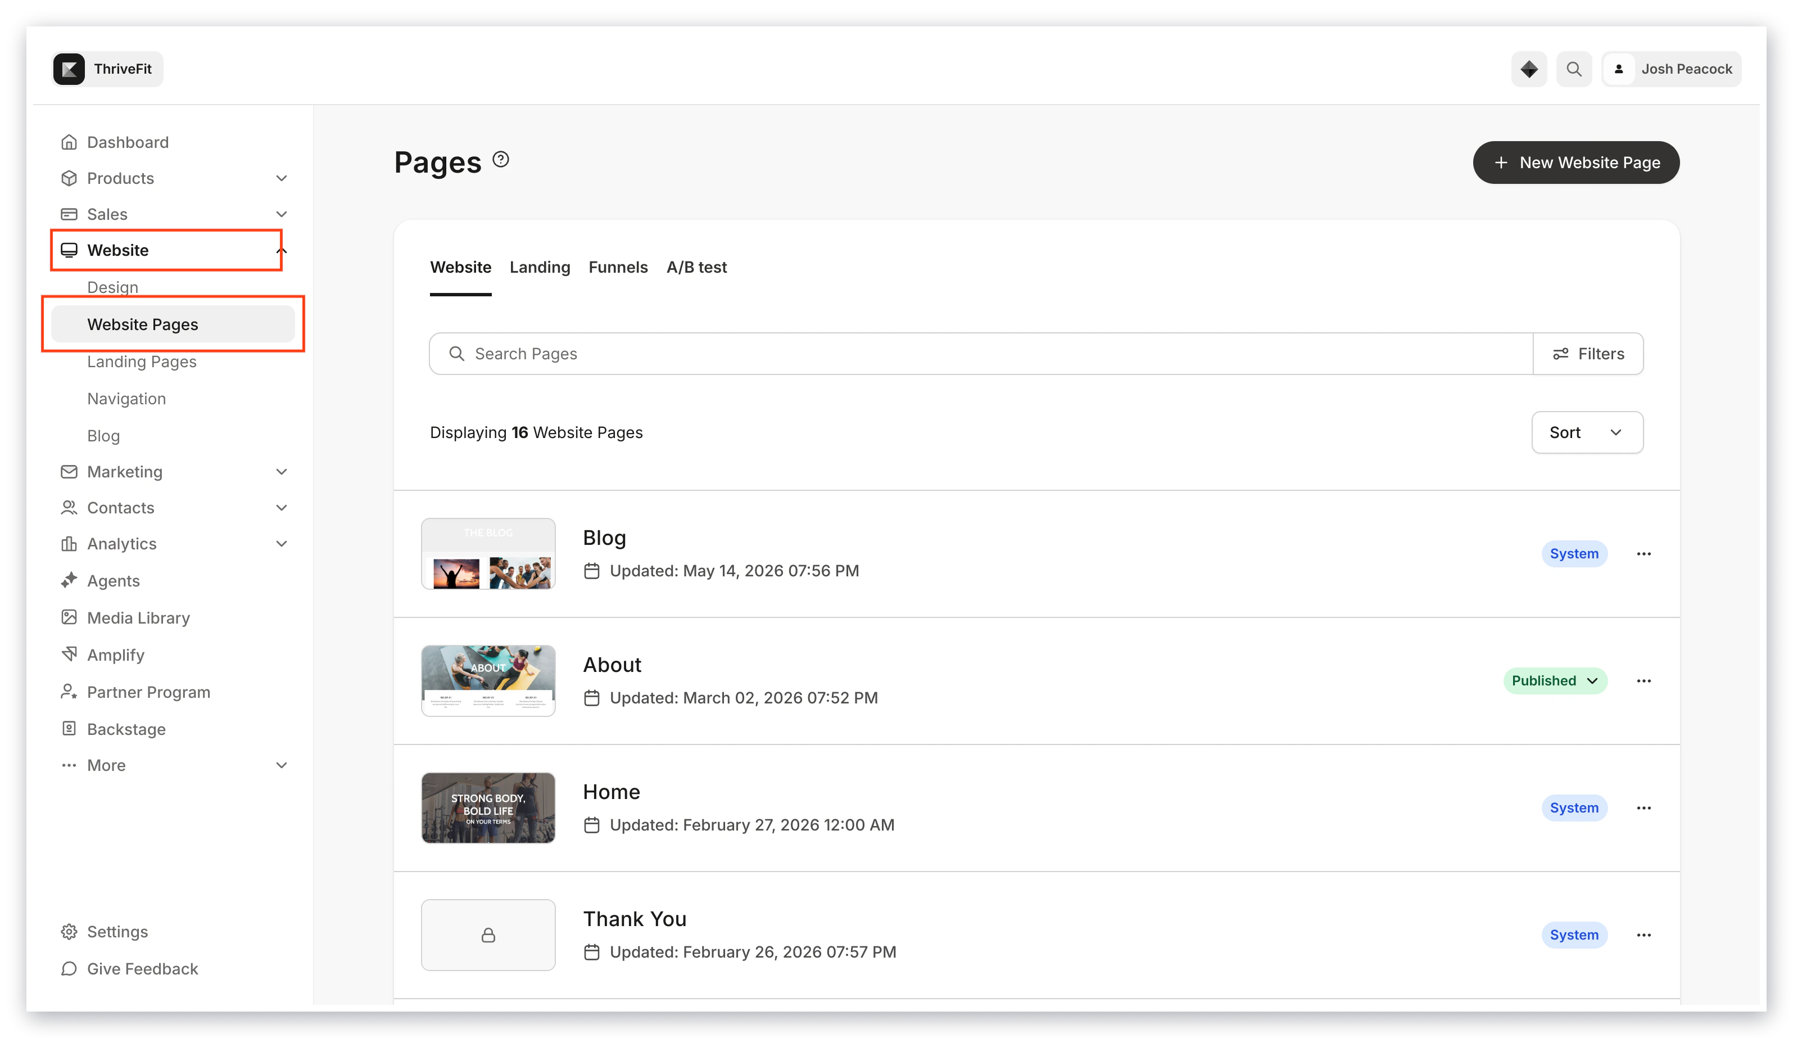The width and height of the screenshot is (1793, 1038).
Task: Click the New Website Page button
Action: tap(1576, 163)
